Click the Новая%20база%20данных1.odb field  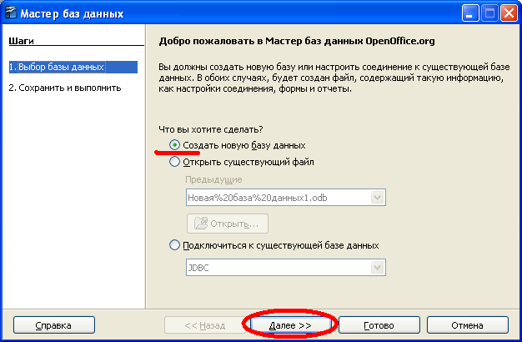[286, 198]
